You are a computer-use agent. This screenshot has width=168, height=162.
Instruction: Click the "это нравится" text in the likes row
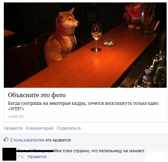pos(58,140)
